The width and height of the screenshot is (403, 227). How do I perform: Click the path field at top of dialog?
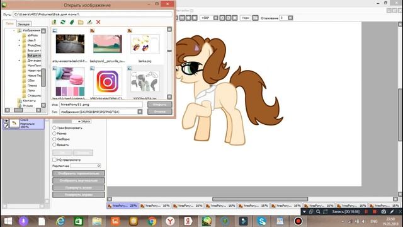tap(93, 15)
